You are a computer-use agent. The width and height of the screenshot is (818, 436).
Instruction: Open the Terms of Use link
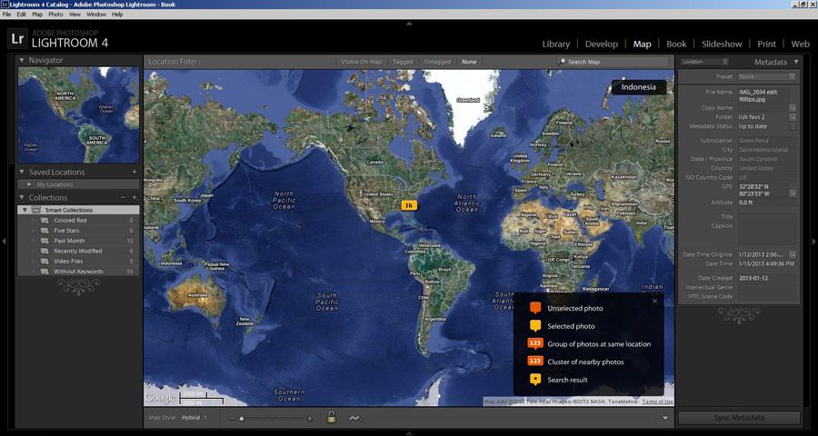pos(657,401)
